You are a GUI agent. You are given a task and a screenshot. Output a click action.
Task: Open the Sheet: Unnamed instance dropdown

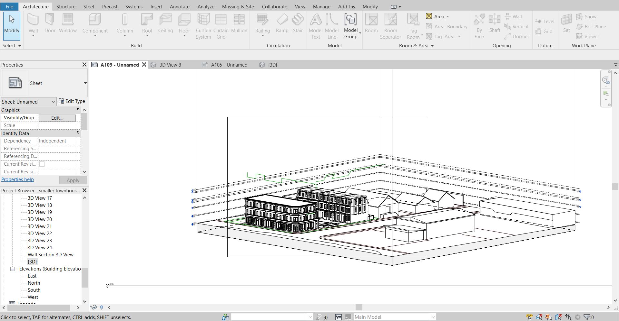(29, 102)
